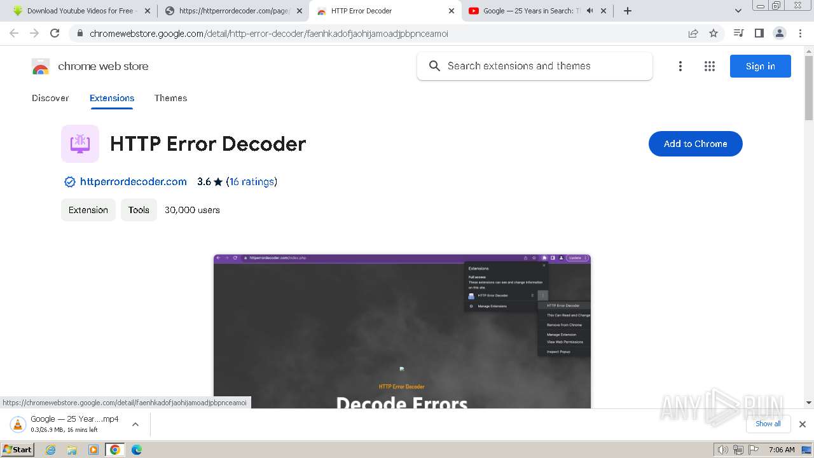This screenshot has height=458, width=814.
Task: Close the downloads bar
Action: coord(803,424)
